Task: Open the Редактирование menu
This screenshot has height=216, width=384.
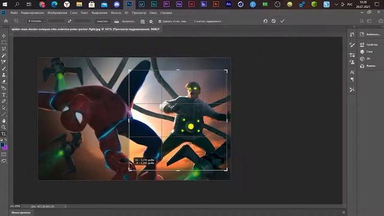Action: click(x=32, y=13)
